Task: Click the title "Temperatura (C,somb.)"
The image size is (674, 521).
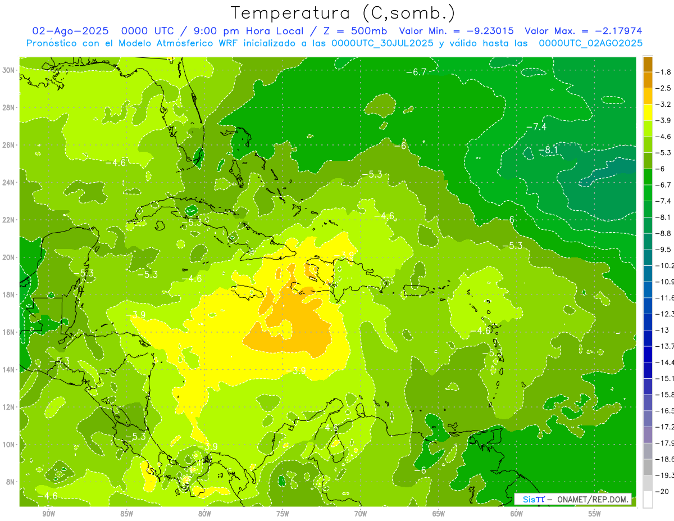Action: pos(343,13)
